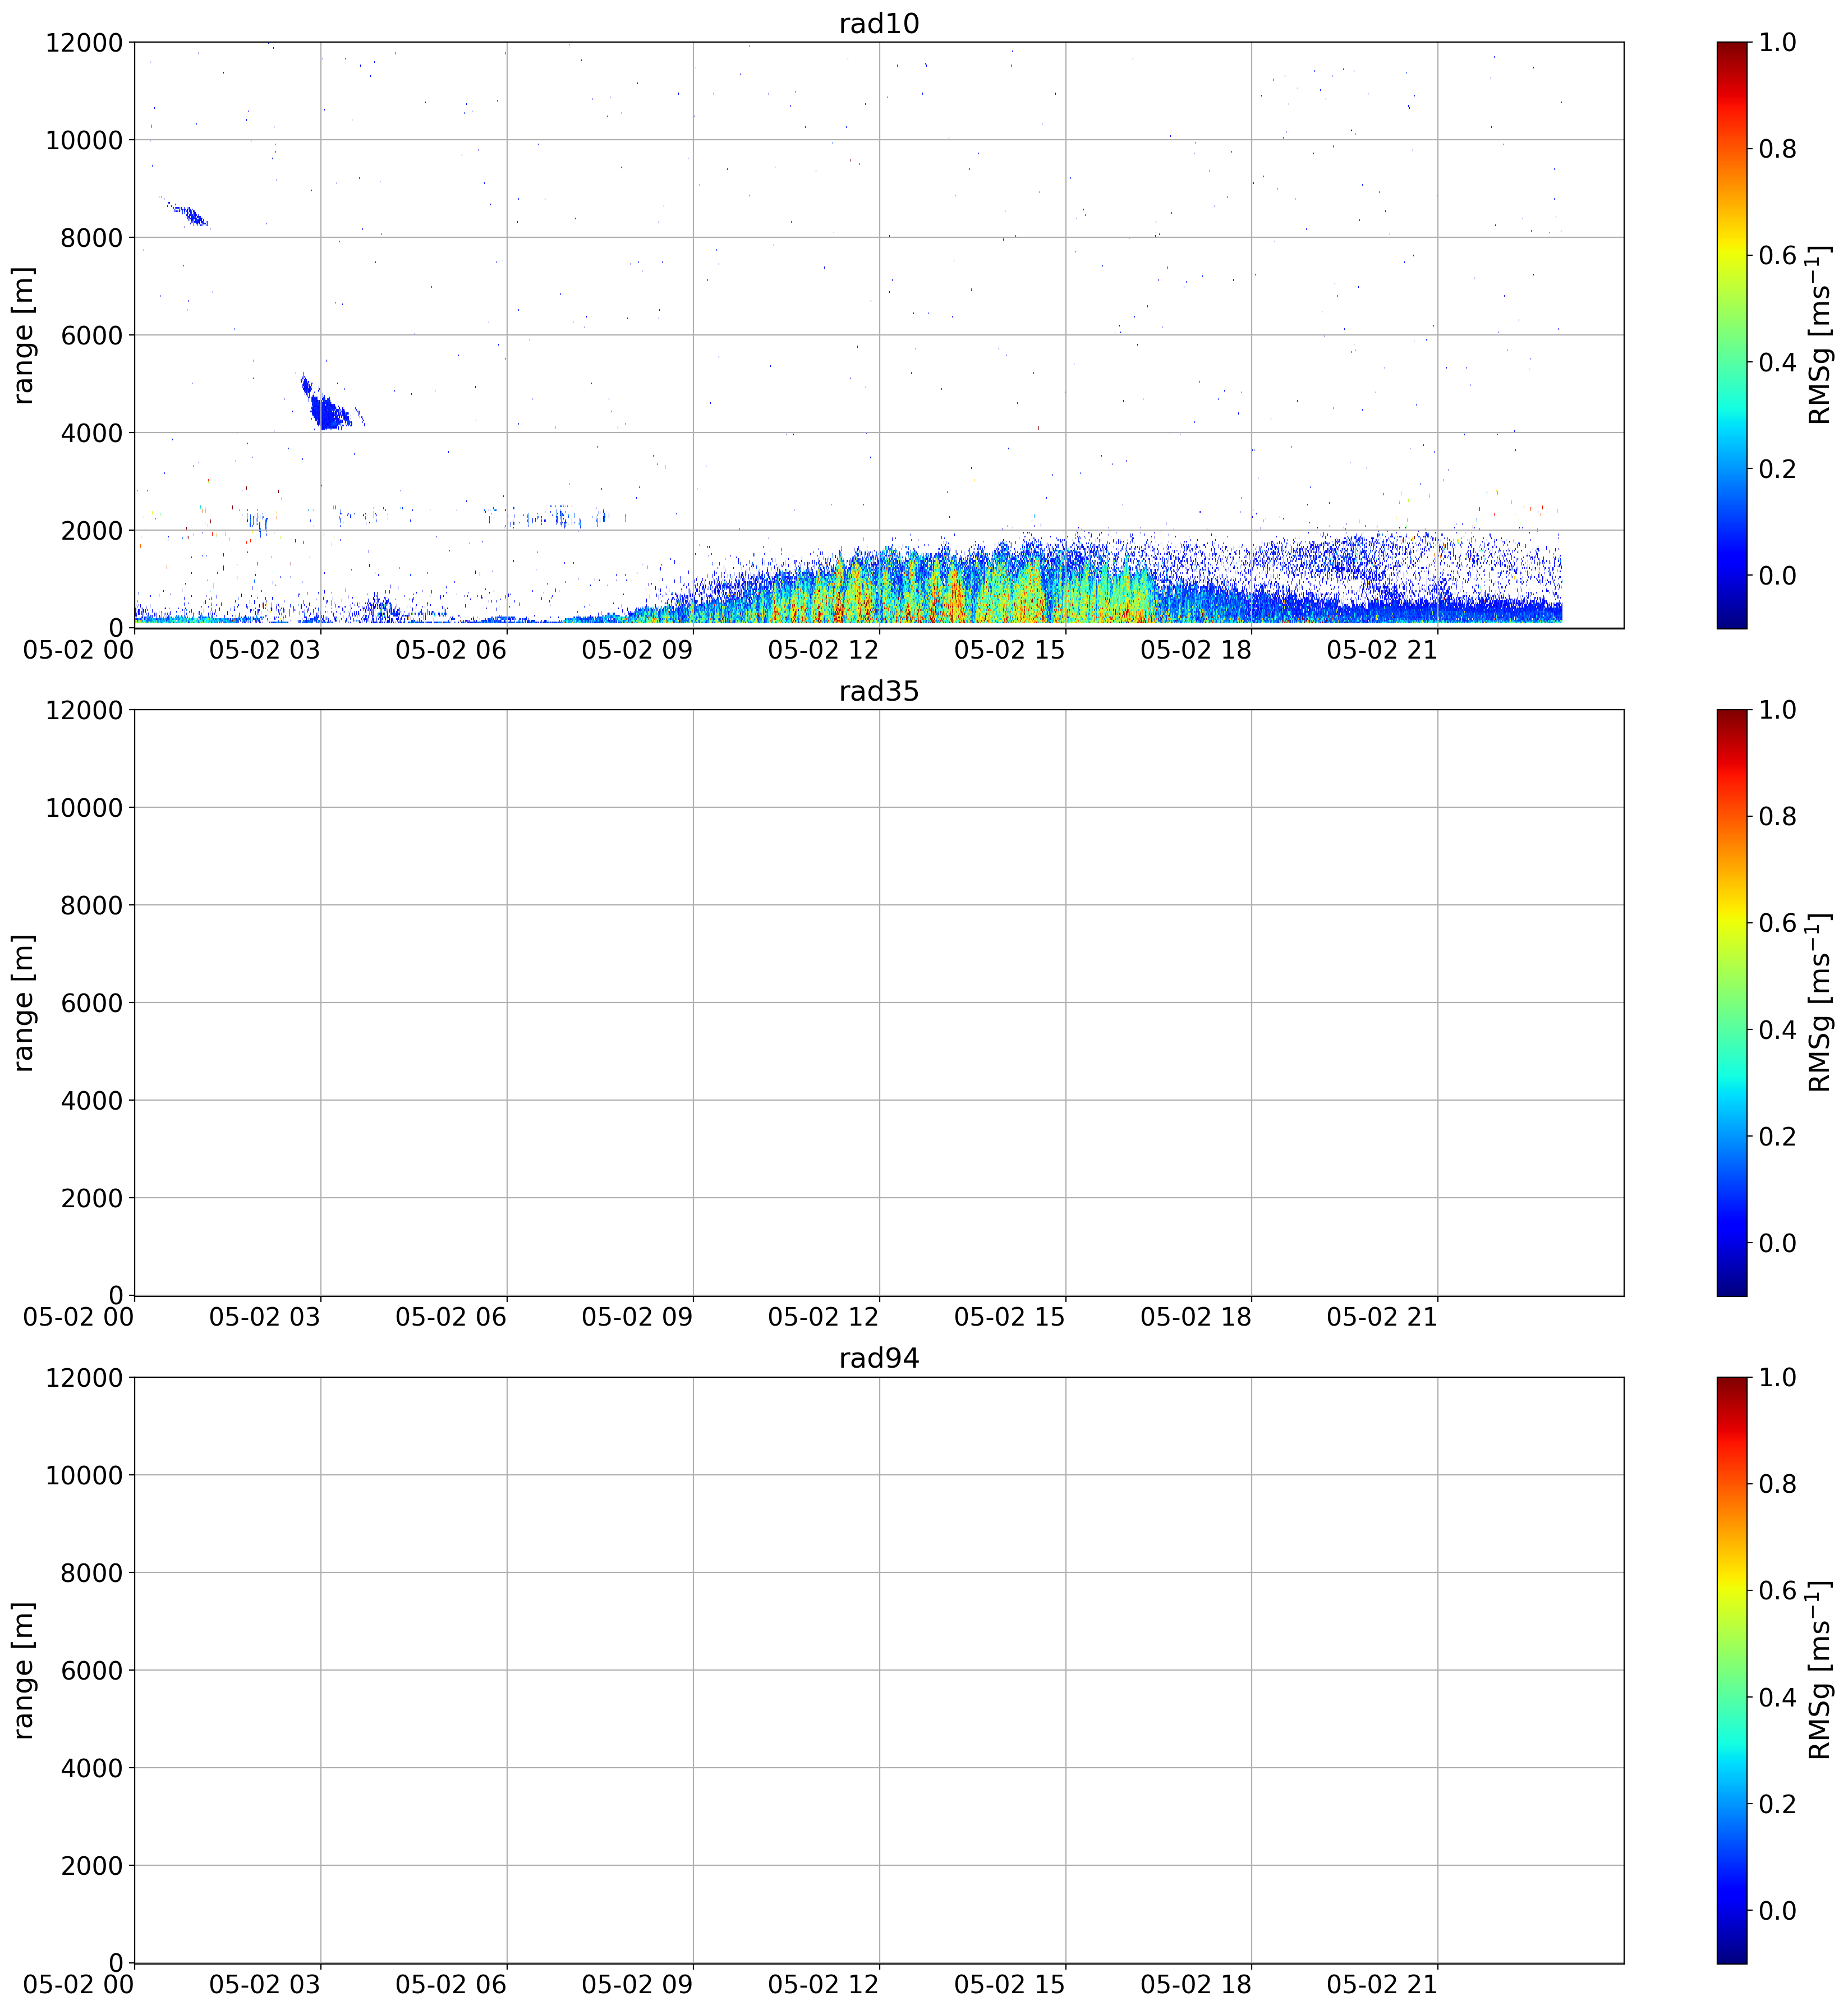The height and width of the screenshot is (2010, 1848).
Task: Click the RMSg colorbar label beside rad10
Action: [1820, 335]
